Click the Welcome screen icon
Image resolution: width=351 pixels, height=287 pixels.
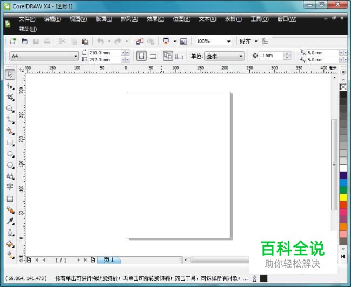(x=184, y=42)
